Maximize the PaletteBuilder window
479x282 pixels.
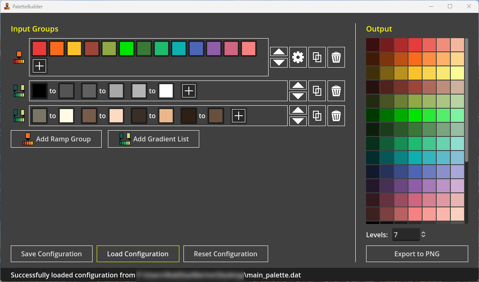click(450, 6)
